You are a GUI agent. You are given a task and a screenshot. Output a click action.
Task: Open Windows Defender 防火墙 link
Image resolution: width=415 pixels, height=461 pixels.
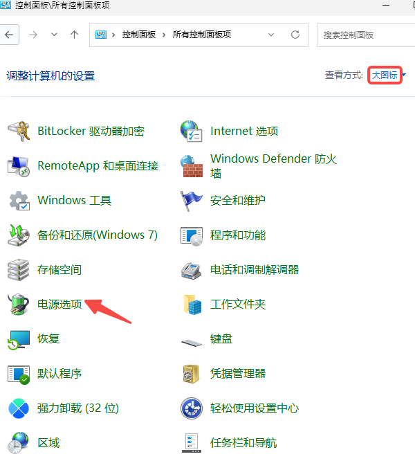tap(274, 166)
